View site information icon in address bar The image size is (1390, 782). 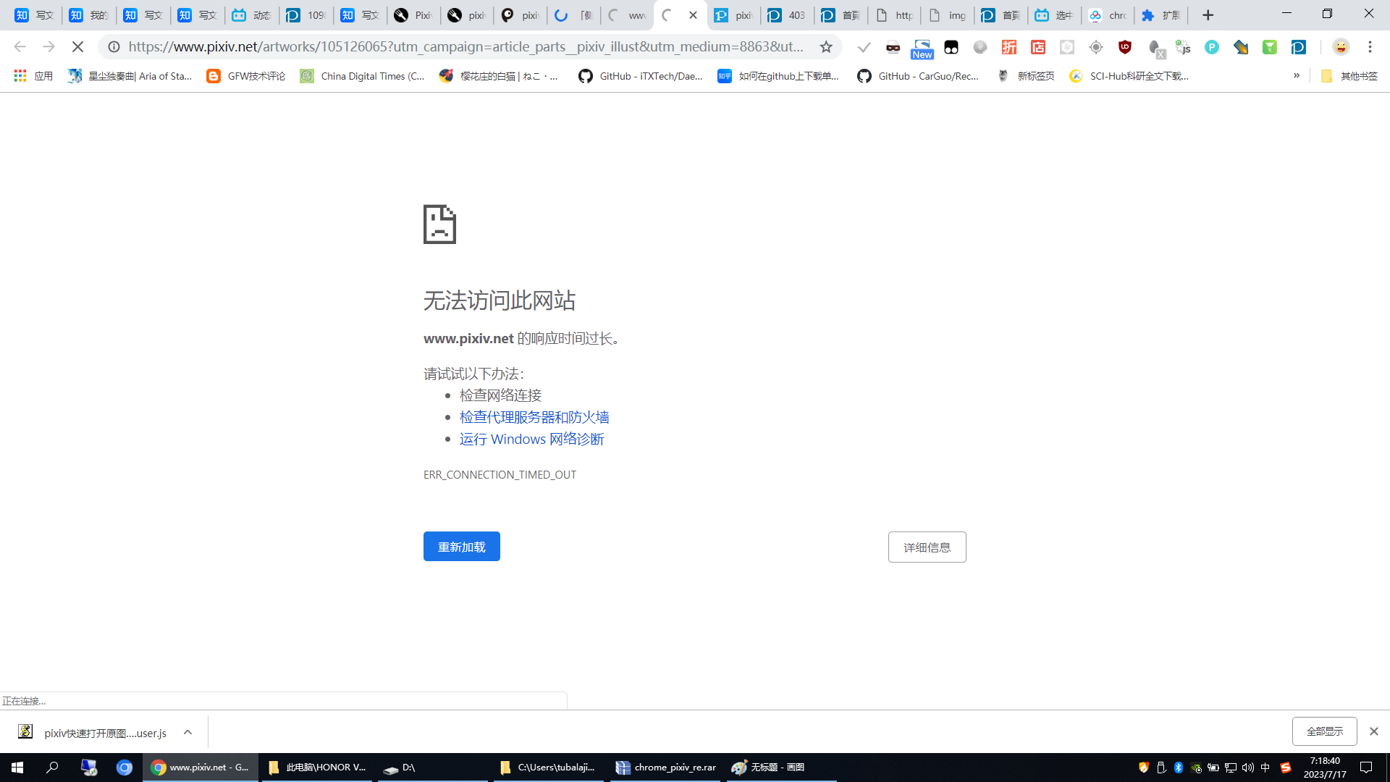click(114, 47)
